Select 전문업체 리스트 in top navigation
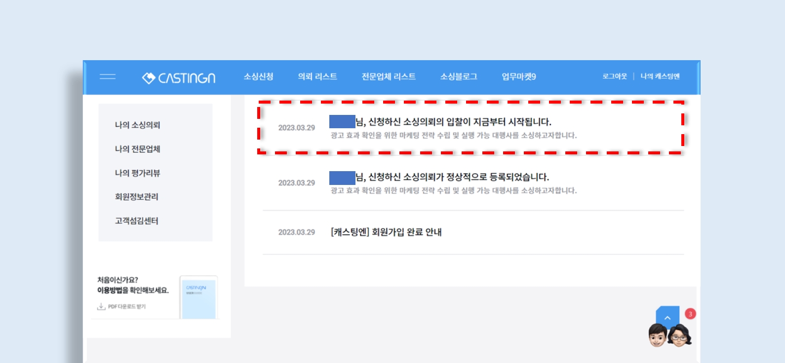785x363 pixels. coord(388,76)
